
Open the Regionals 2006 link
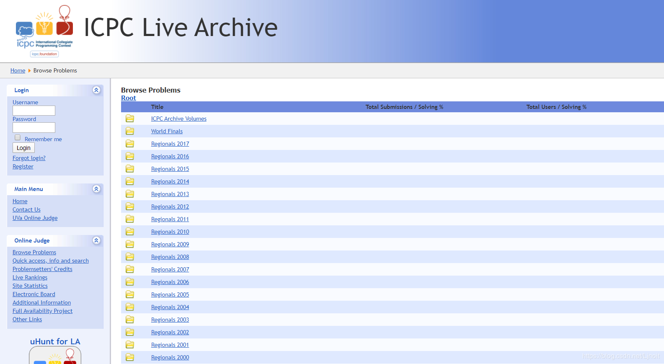point(170,282)
